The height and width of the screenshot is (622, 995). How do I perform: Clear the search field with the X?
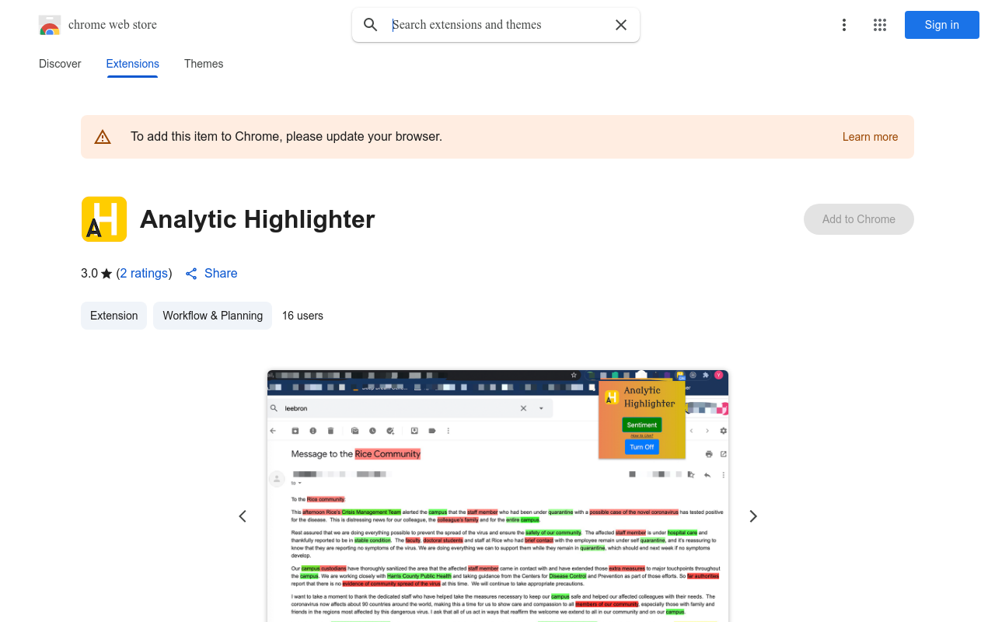621,25
